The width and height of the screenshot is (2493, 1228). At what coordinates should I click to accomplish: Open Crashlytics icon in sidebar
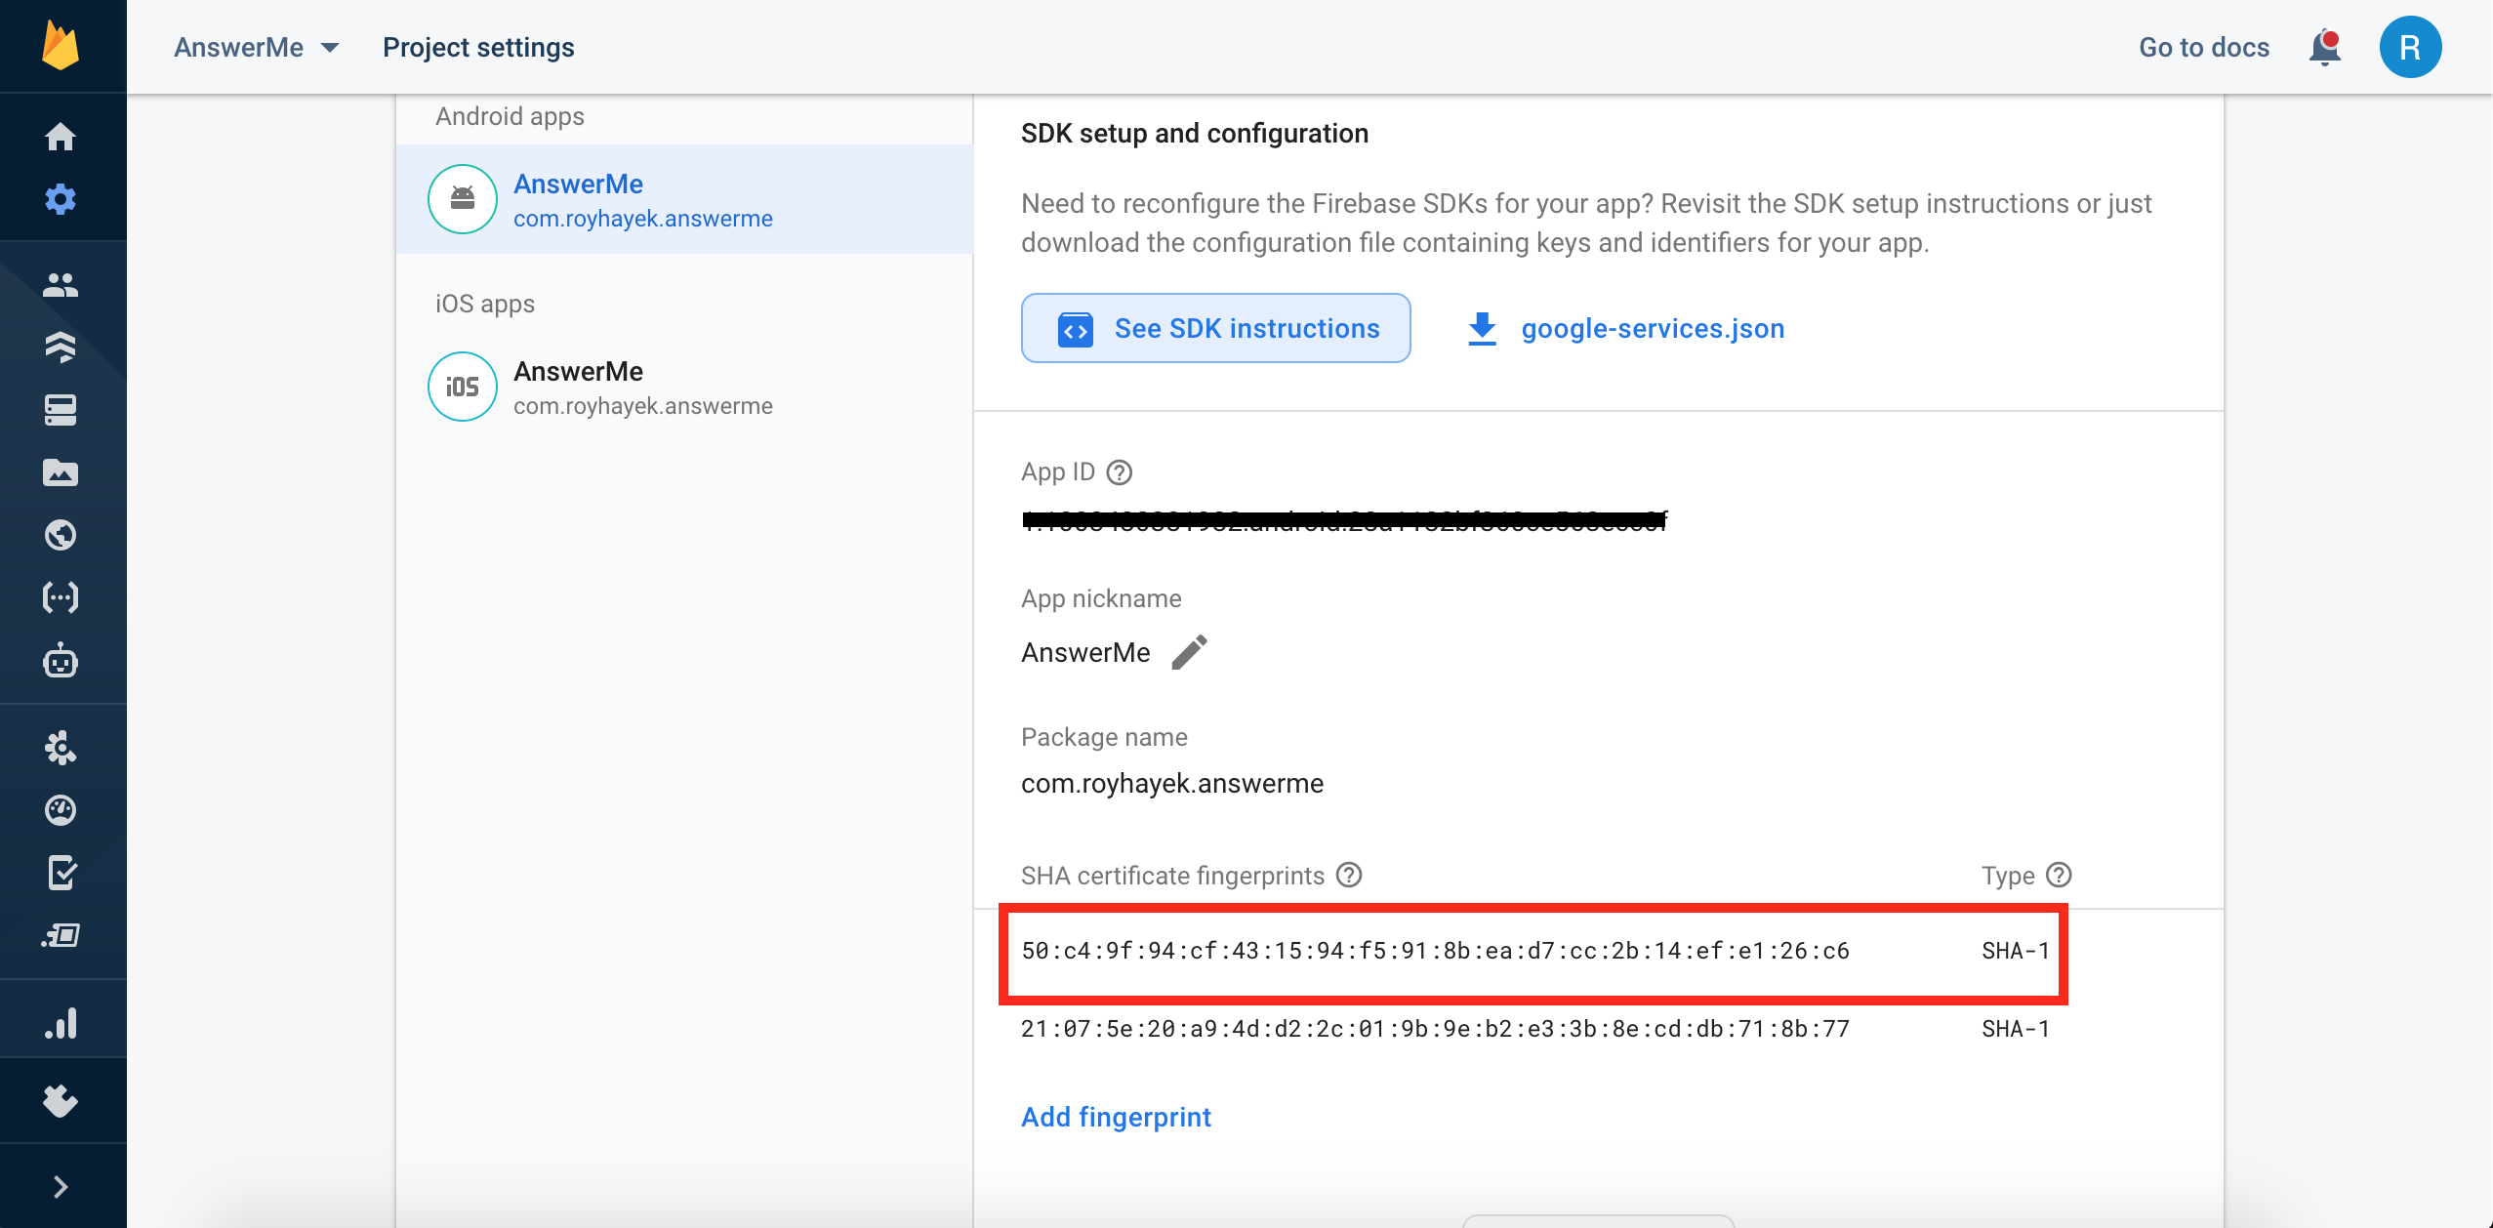pyautogui.click(x=61, y=748)
